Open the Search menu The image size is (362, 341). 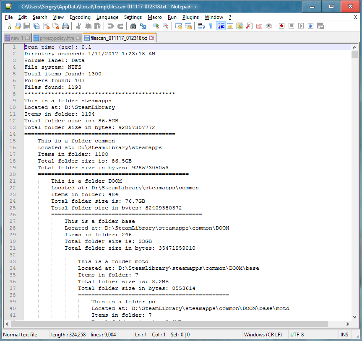(x=40, y=17)
